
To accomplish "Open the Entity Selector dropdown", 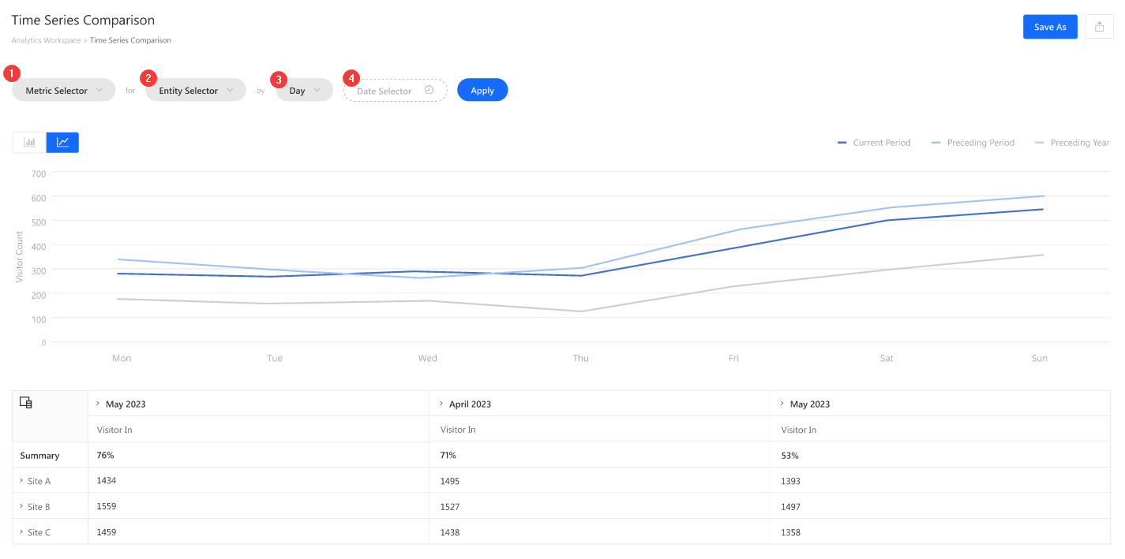I will click(x=195, y=91).
